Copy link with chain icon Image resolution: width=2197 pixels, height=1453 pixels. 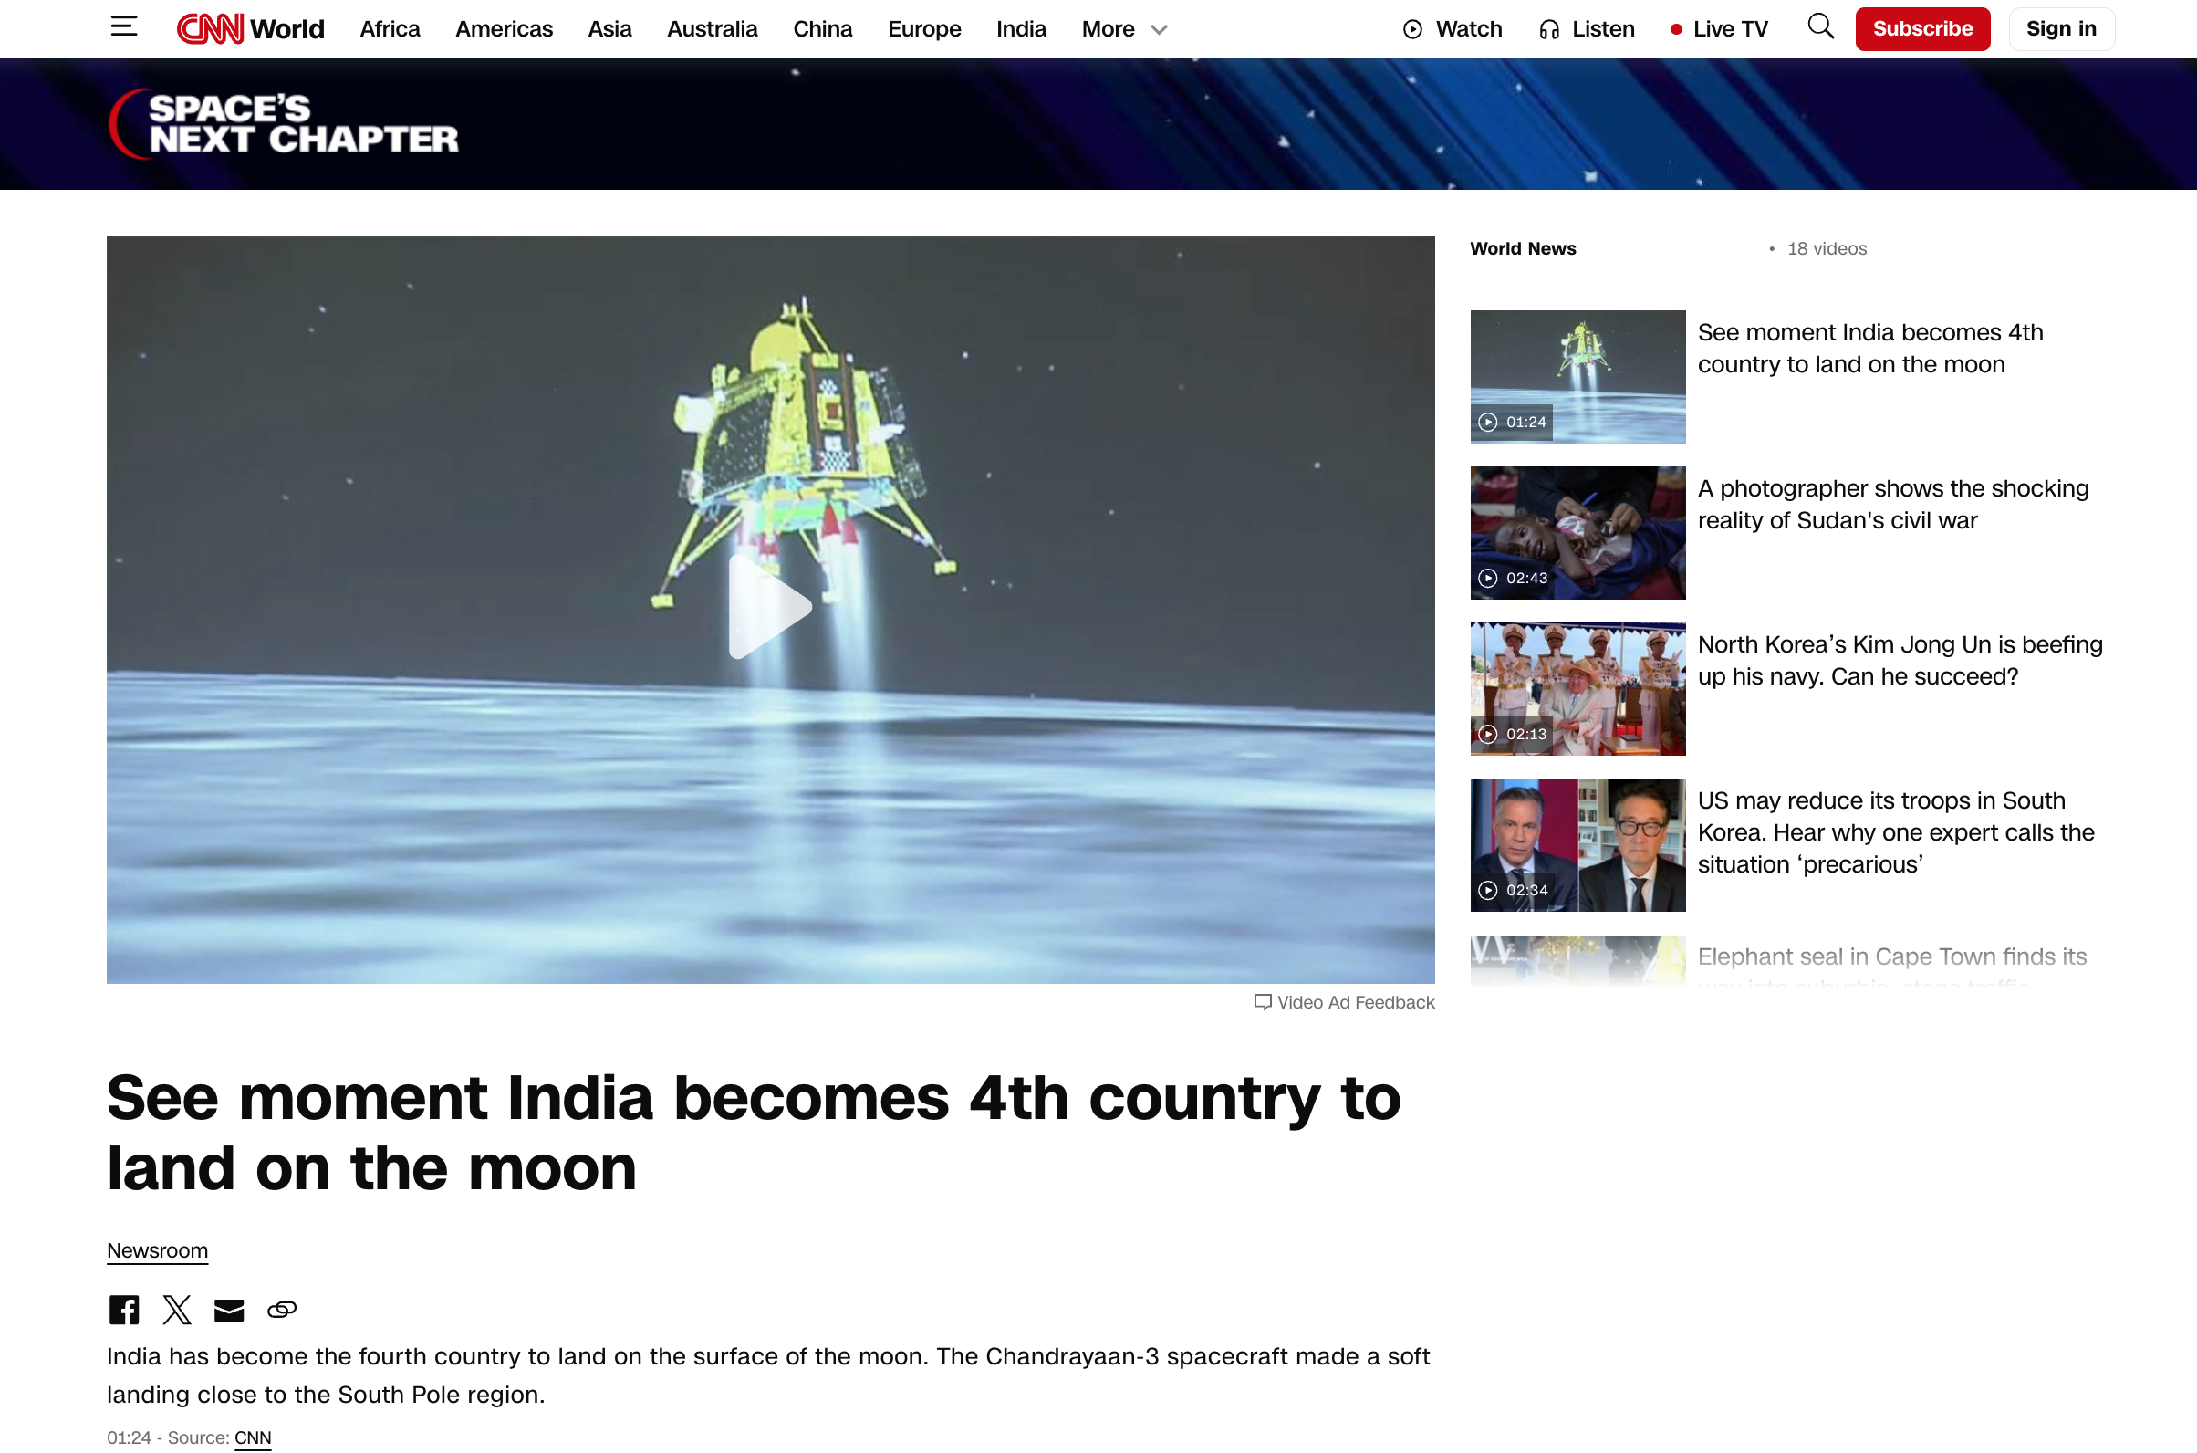[x=282, y=1310]
